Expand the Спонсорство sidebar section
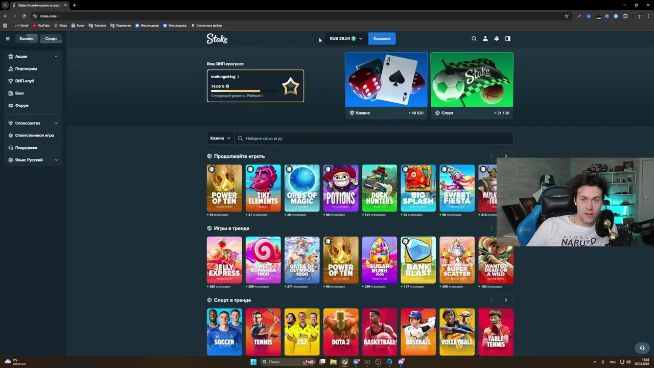This screenshot has height=368, width=654. 33,123
